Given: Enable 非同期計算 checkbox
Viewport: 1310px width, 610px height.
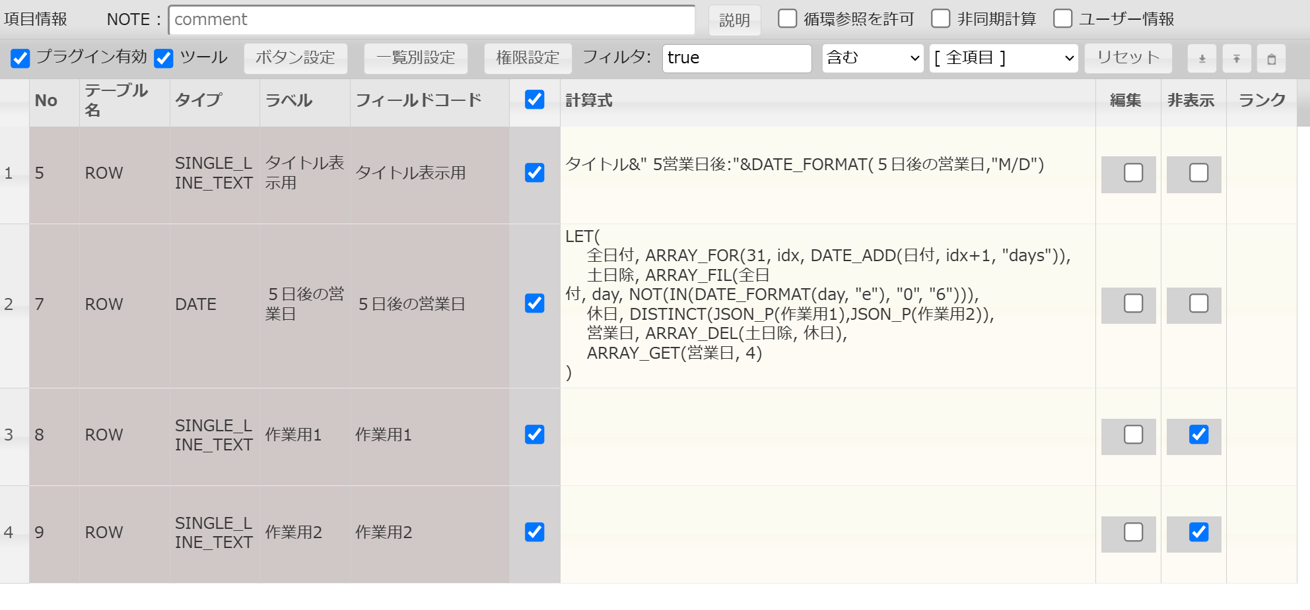Looking at the screenshot, I should click(x=941, y=18).
